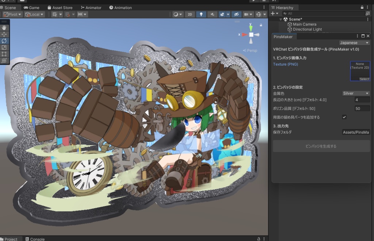
Task: Open the draw mode shading dropdown
Action: click(178, 14)
